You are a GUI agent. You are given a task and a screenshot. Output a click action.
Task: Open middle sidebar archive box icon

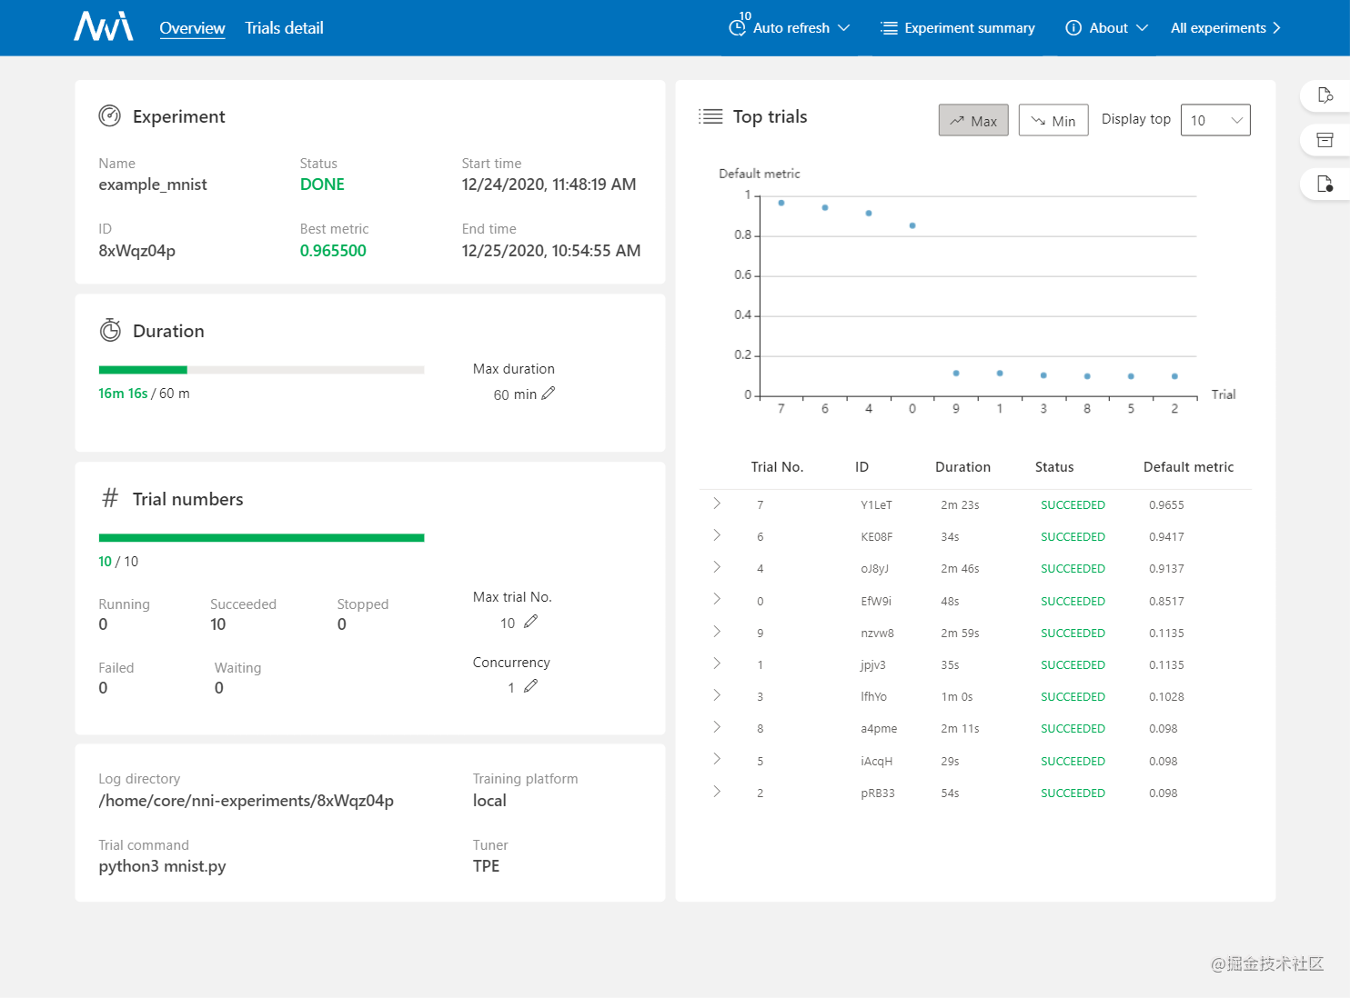1325,140
